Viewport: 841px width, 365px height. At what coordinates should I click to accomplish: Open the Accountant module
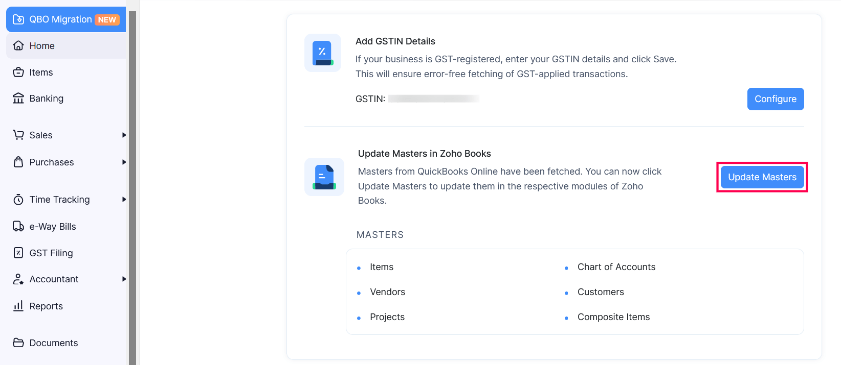click(x=66, y=279)
